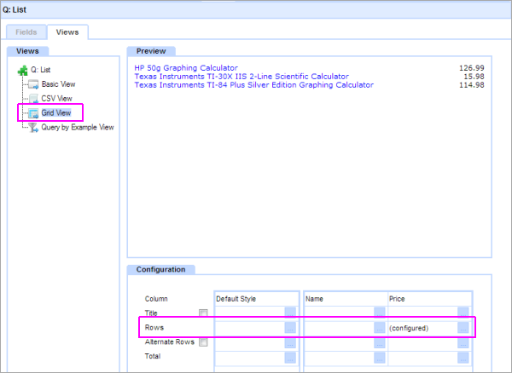Viewport: 512px width, 373px height.
Task: Click the 126.99 price value
Action: (472, 68)
